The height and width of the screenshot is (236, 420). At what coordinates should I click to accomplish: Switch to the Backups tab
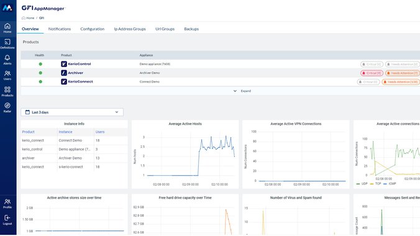191,29
